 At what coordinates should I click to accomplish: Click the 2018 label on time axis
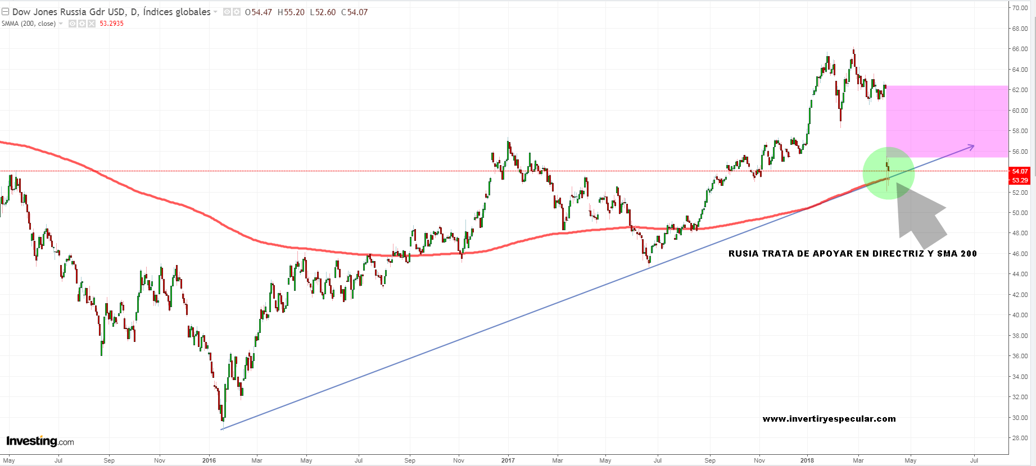[x=807, y=460]
